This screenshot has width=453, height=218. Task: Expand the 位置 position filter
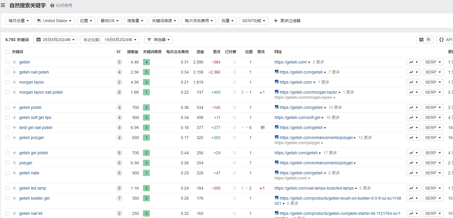[86, 21]
